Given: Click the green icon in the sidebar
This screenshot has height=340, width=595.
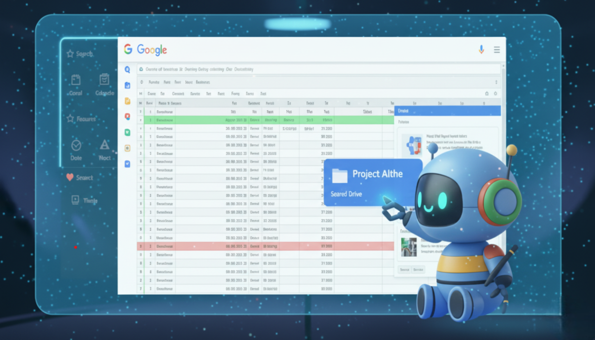Looking at the screenshot, I should click(x=127, y=132).
